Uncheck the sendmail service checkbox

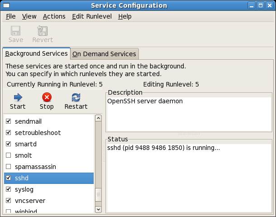[x=8, y=121]
